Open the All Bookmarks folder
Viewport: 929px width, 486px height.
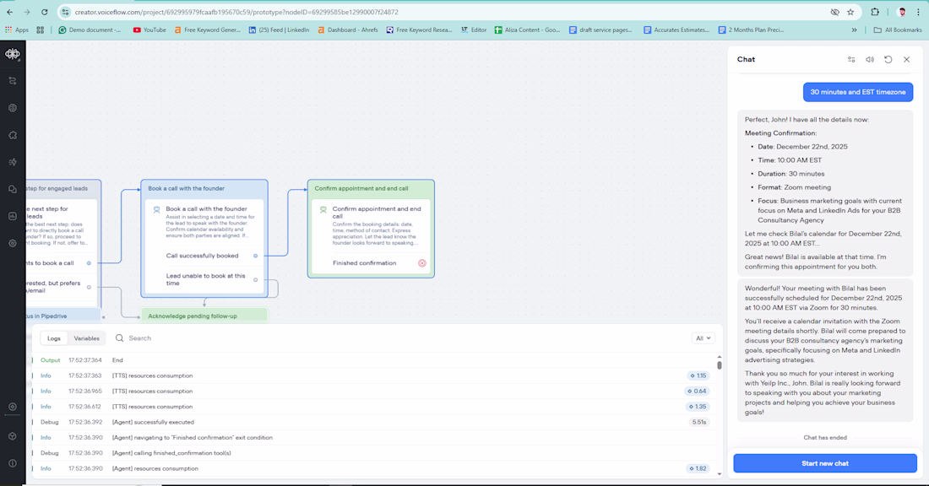898,30
